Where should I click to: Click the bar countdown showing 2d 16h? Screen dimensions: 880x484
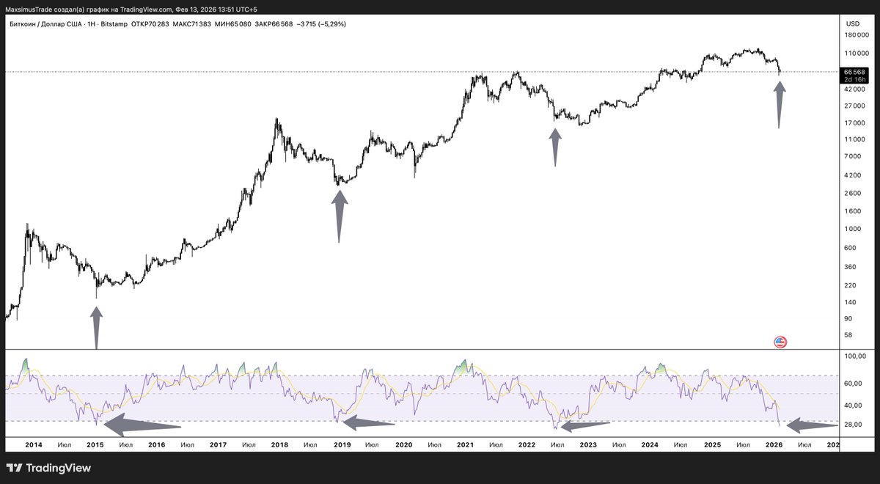854,81
